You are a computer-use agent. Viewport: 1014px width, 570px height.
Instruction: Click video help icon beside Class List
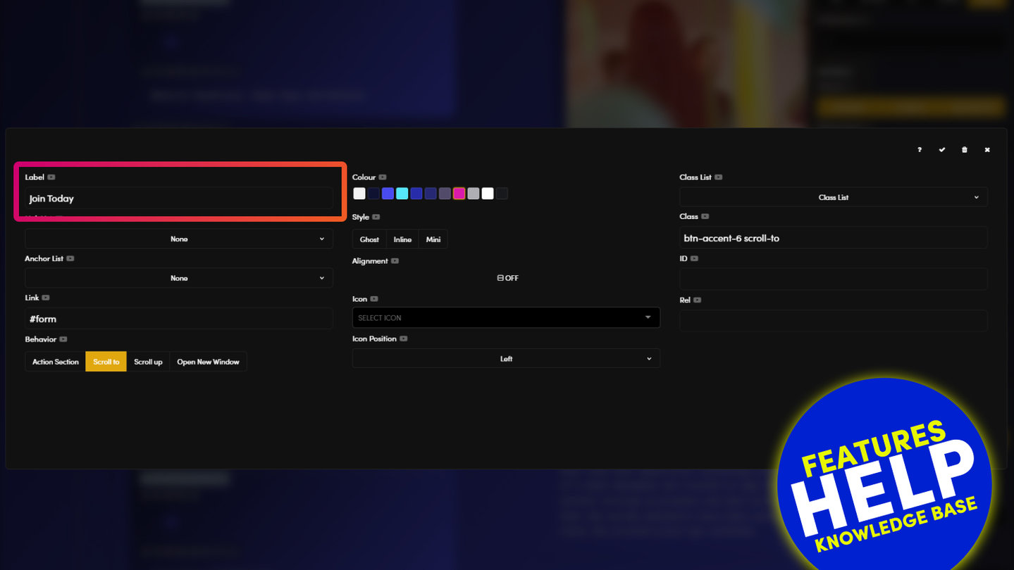[x=719, y=177]
